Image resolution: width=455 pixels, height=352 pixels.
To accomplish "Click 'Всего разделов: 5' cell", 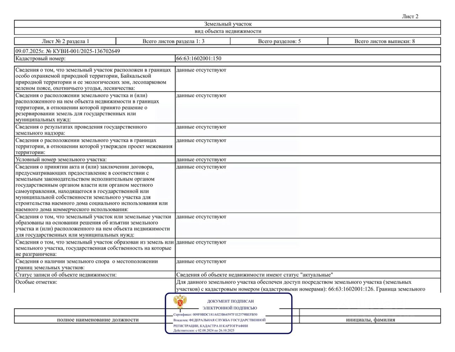I will point(279,41).
